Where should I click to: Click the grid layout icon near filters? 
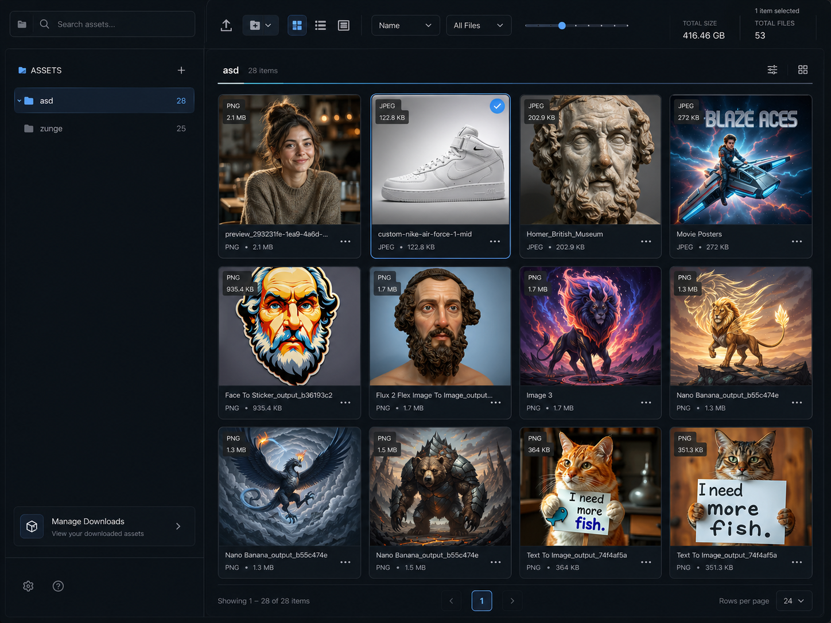(803, 69)
